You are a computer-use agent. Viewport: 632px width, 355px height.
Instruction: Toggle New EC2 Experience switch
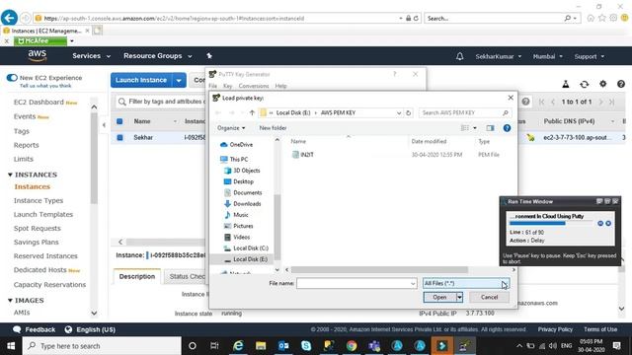point(12,78)
